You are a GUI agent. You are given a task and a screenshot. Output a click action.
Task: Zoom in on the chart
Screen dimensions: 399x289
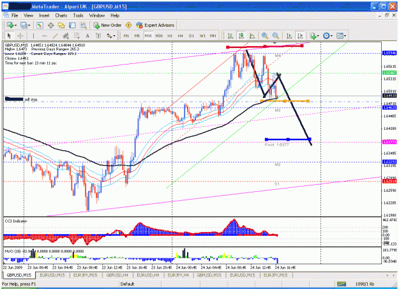coord(265,36)
